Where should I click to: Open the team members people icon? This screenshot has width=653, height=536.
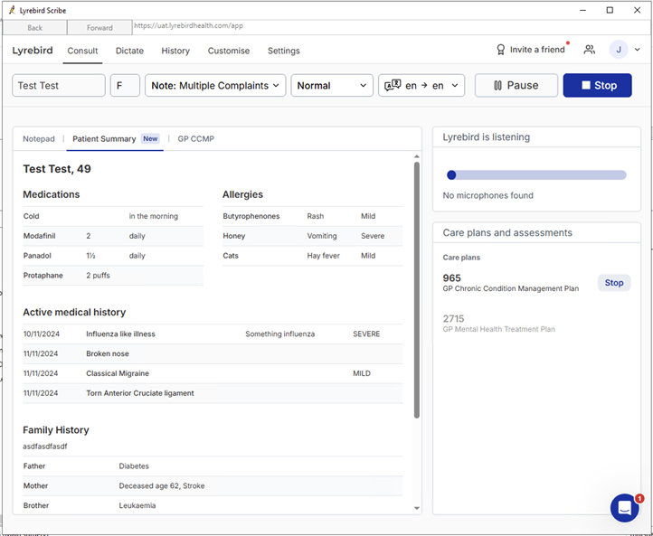click(x=589, y=50)
